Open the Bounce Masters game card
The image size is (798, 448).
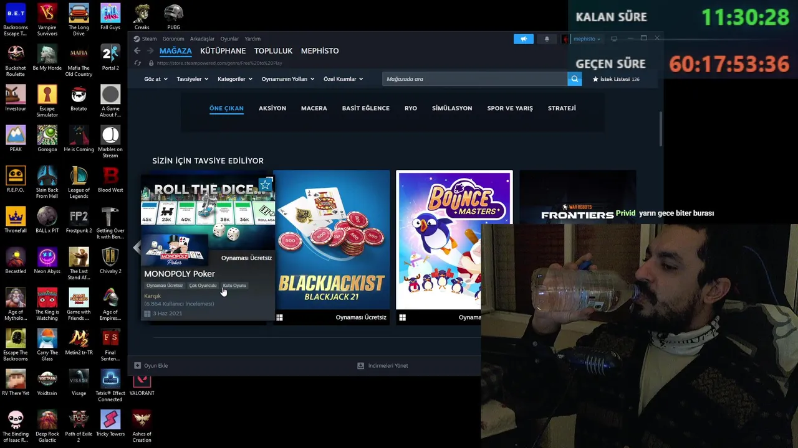(x=454, y=247)
